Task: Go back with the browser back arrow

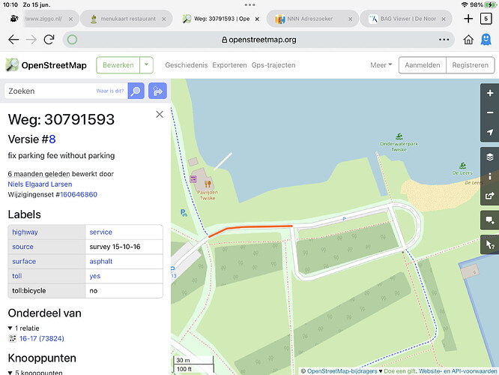Action: click(13, 40)
